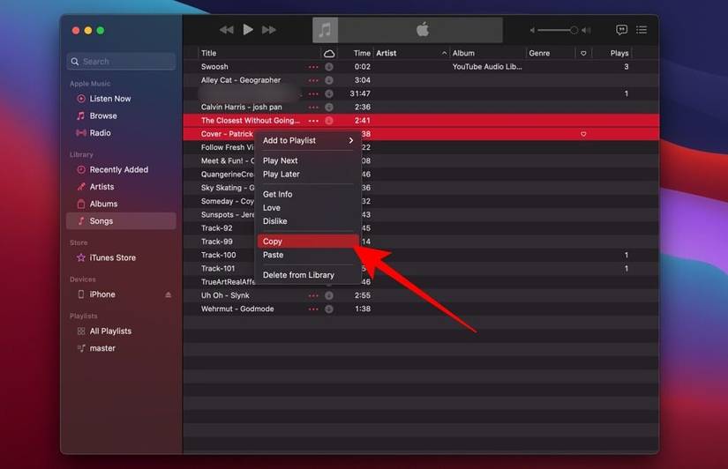Image resolution: width=728 pixels, height=469 pixels.
Task: Sort by the Genre column header
Action: click(x=550, y=54)
